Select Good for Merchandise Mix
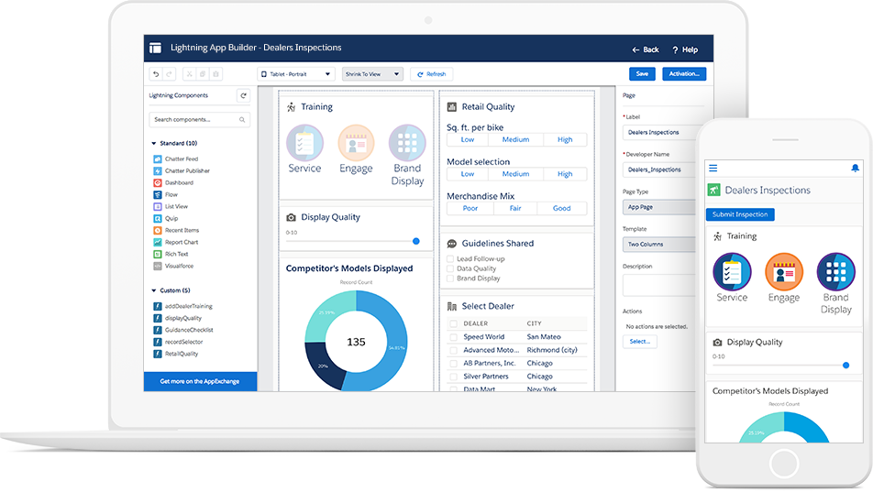 tap(562, 208)
